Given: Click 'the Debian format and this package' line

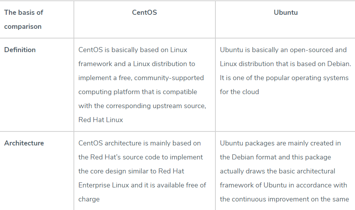Looking at the screenshot, I should pos(275,157).
